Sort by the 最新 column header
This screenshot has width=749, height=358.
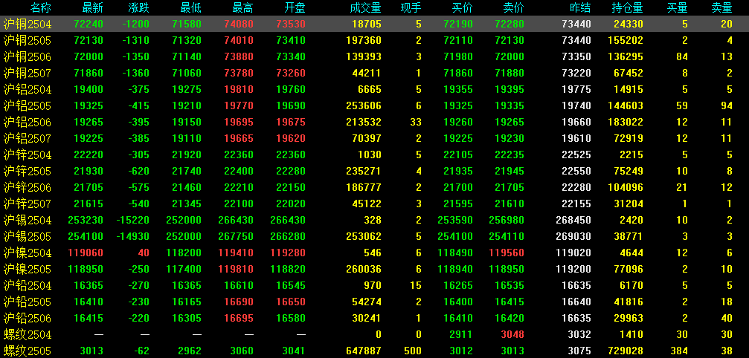tap(92, 7)
